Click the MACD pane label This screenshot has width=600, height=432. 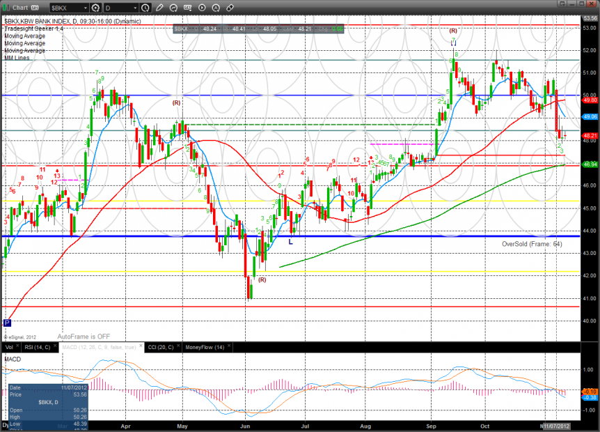pyautogui.click(x=13, y=360)
